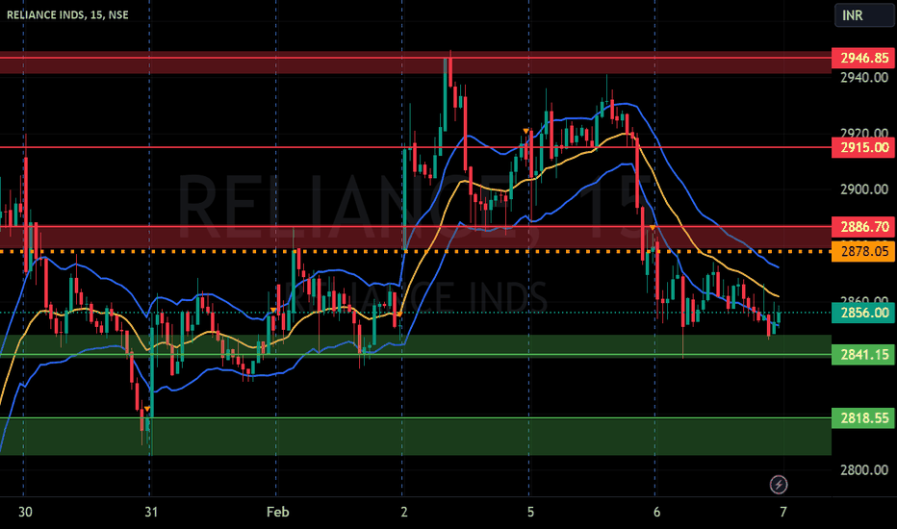Click the 7 date label on time axis
Viewport: 897px width, 529px height.
(783, 512)
